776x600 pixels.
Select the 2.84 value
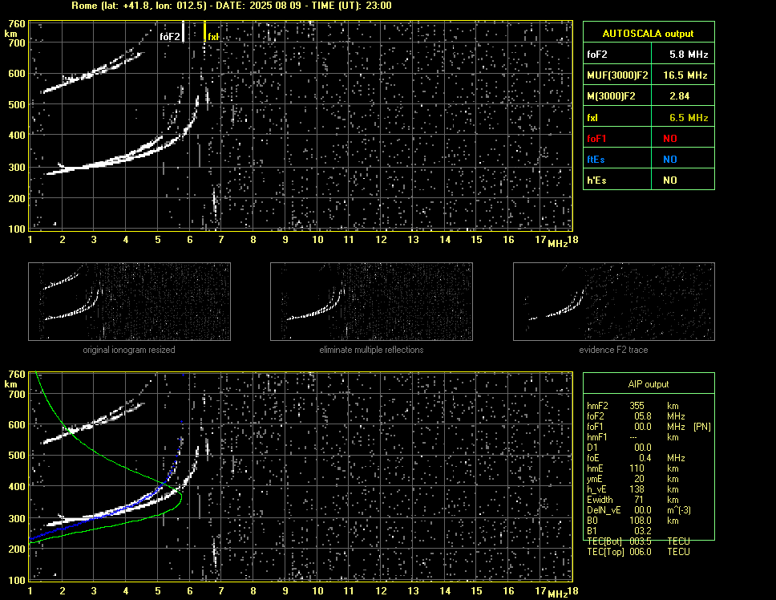tap(679, 96)
